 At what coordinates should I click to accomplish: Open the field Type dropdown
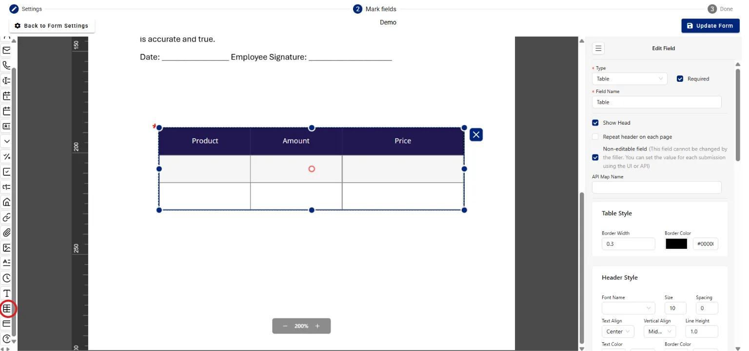tap(630, 79)
